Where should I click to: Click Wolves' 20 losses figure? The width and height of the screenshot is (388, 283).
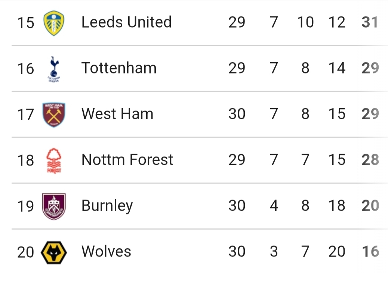(x=336, y=252)
